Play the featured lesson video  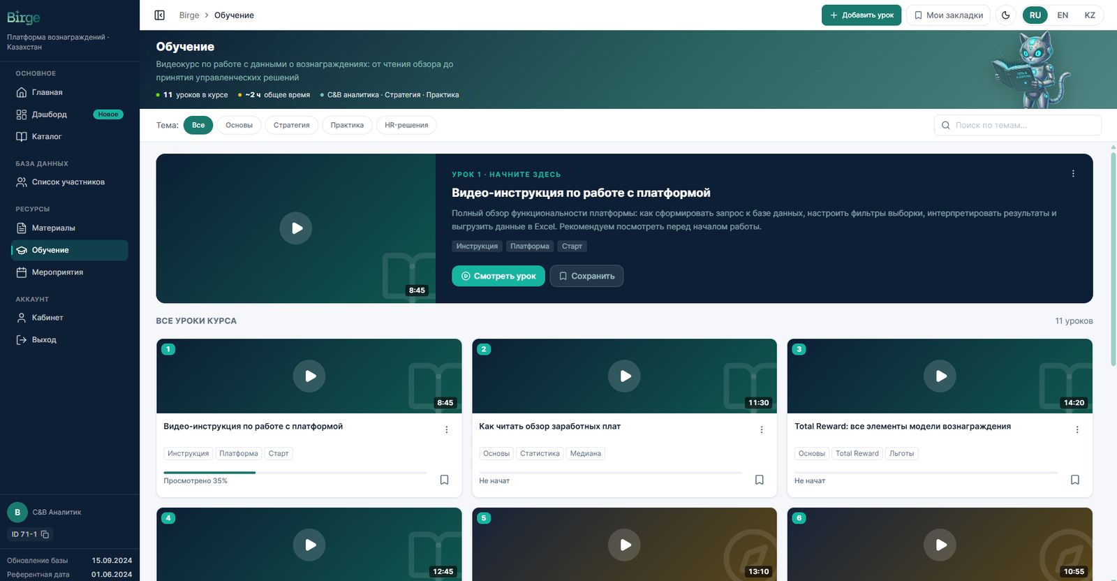tap(296, 228)
